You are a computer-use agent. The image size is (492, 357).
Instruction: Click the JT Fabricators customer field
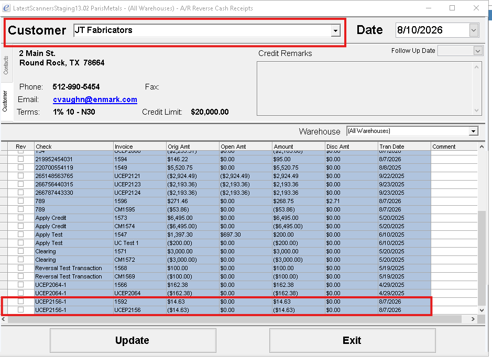[x=202, y=30]
